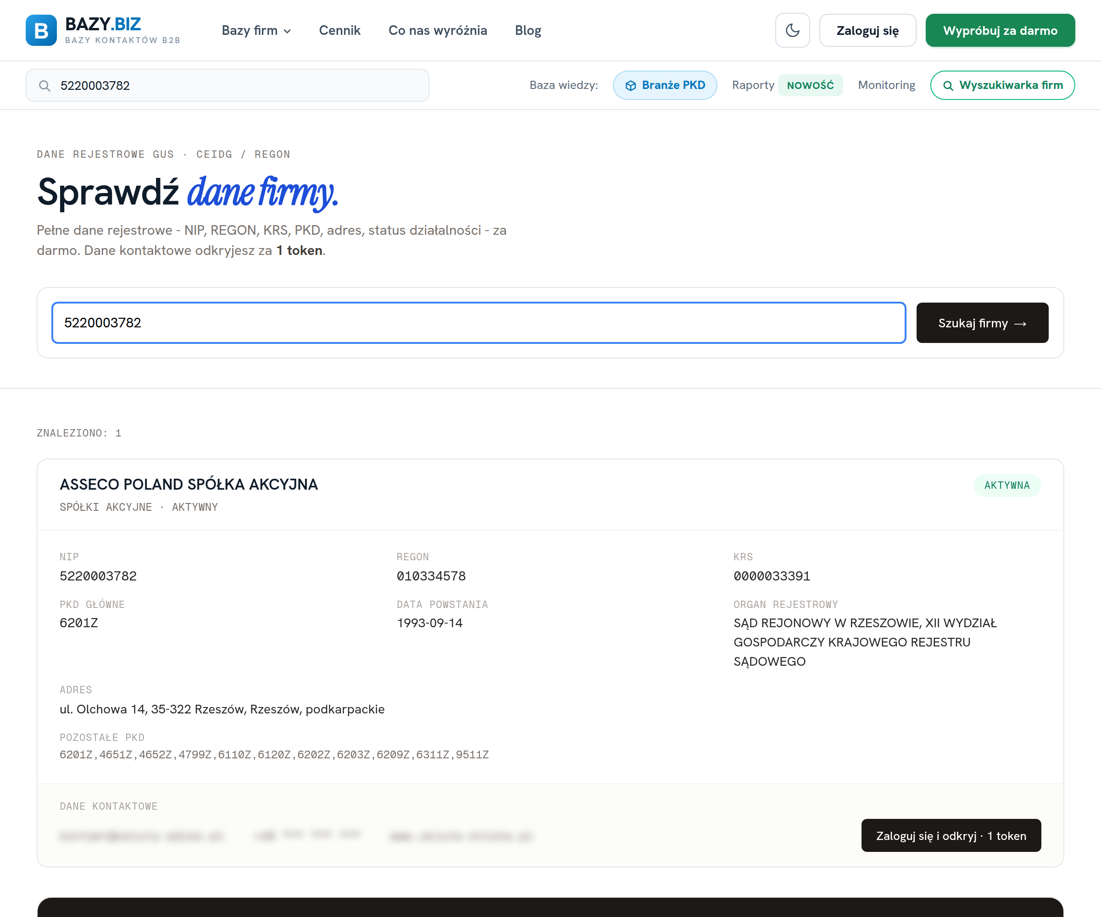Click the Szukaj firmy button

pyautogui.click(x=983, y=323)
